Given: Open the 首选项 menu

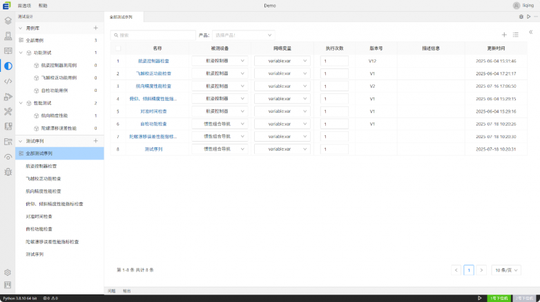Looking at the screenshot, I should [24, 6].
